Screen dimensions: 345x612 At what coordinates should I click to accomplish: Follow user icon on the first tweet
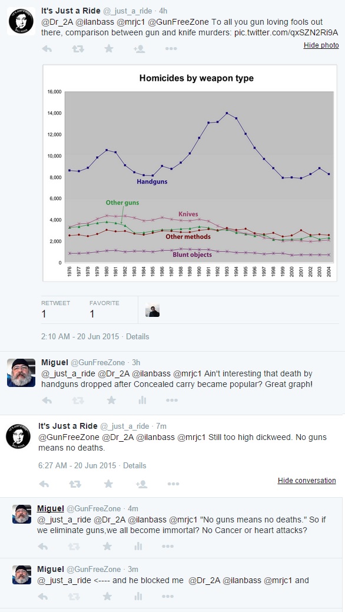(140, 49)
